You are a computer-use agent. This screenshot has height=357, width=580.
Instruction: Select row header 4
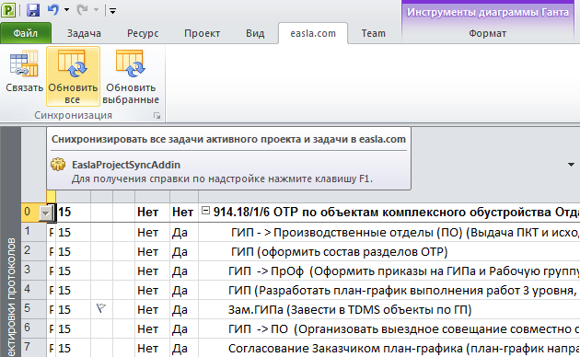coord(34,289)
